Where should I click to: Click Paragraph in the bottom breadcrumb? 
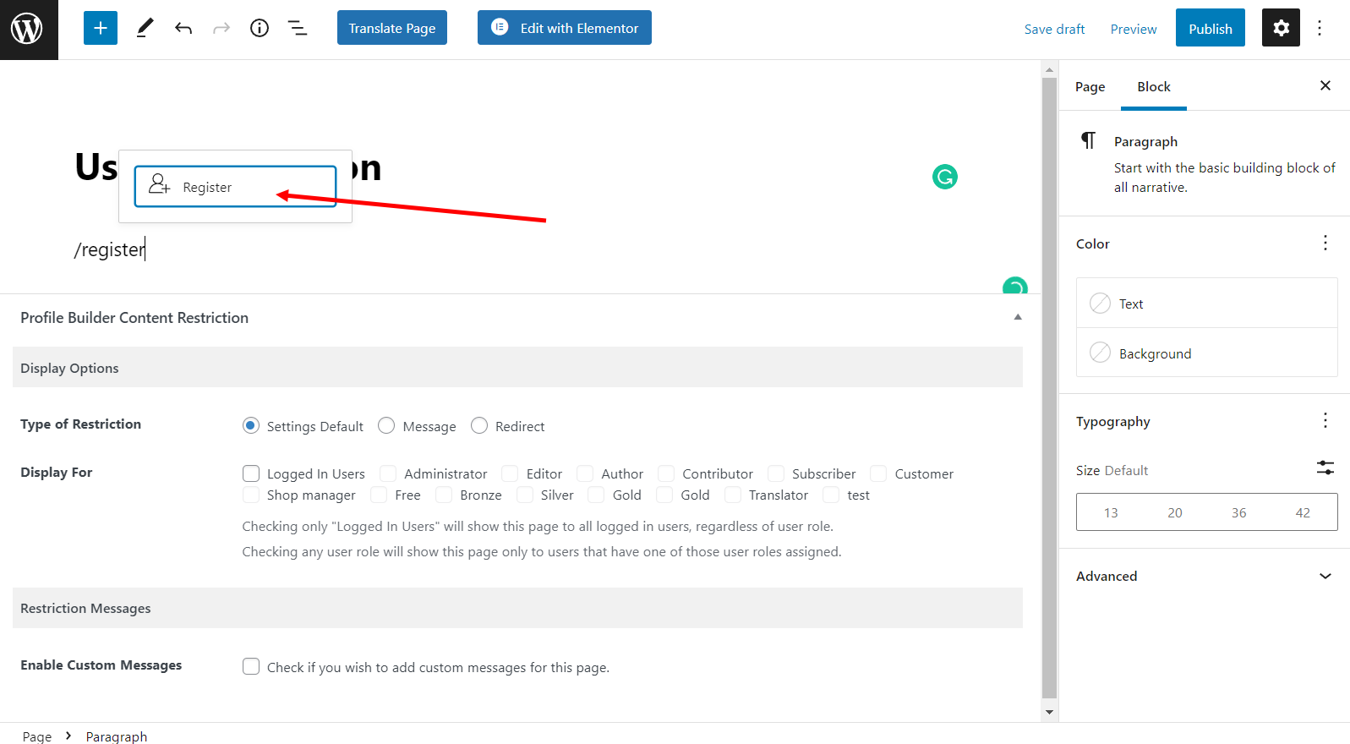[117, 736]
